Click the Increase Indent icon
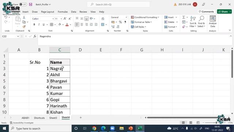The width and height of the screenshot is (234, 132). pyautogui.click(x=96, y=25)
